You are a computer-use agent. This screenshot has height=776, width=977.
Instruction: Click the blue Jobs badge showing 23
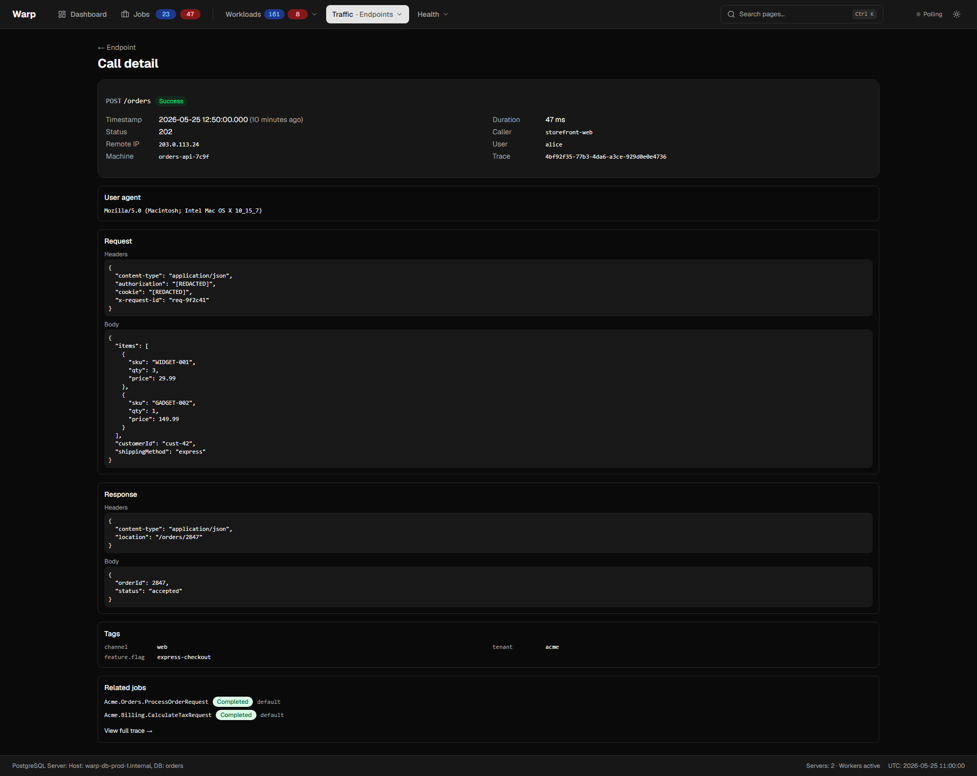point(166,14)
